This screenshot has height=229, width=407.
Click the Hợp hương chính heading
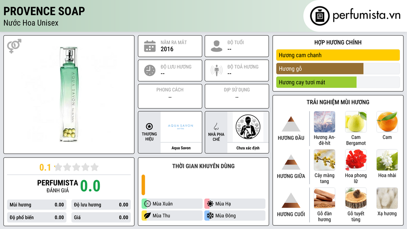point(338,42)
